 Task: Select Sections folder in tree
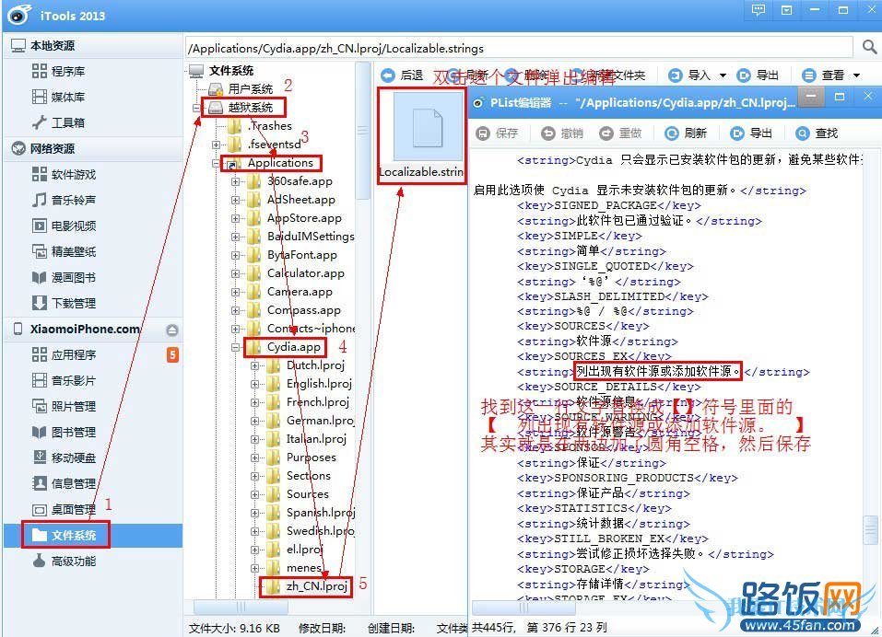[x=308, y=476]
